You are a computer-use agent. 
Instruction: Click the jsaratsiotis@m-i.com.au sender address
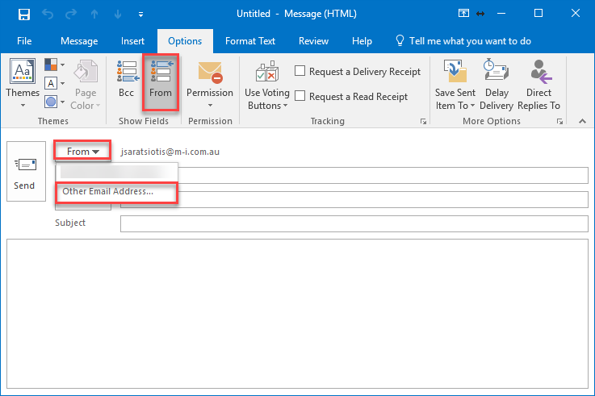170,152
